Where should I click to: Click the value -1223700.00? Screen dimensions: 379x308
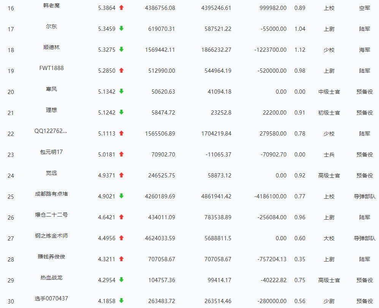pos(270,50)
